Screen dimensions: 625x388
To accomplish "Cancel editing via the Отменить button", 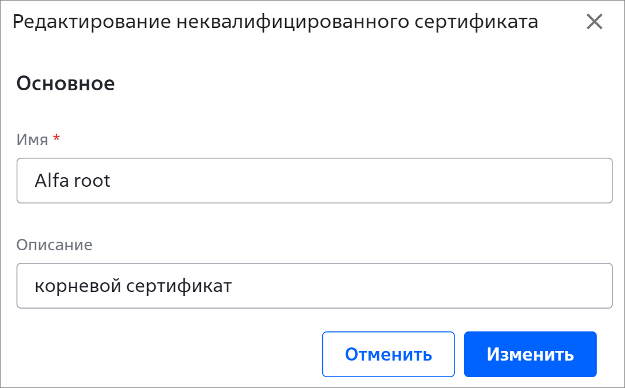I will pos(388,354).
